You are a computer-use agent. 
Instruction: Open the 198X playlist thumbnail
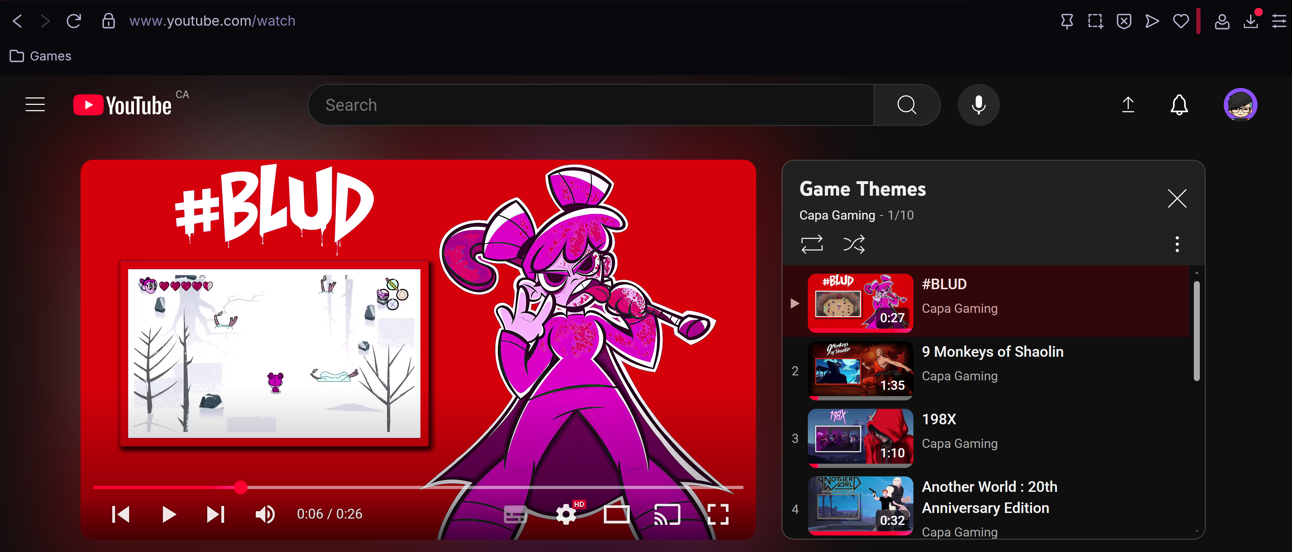click(x=860, y=438)
